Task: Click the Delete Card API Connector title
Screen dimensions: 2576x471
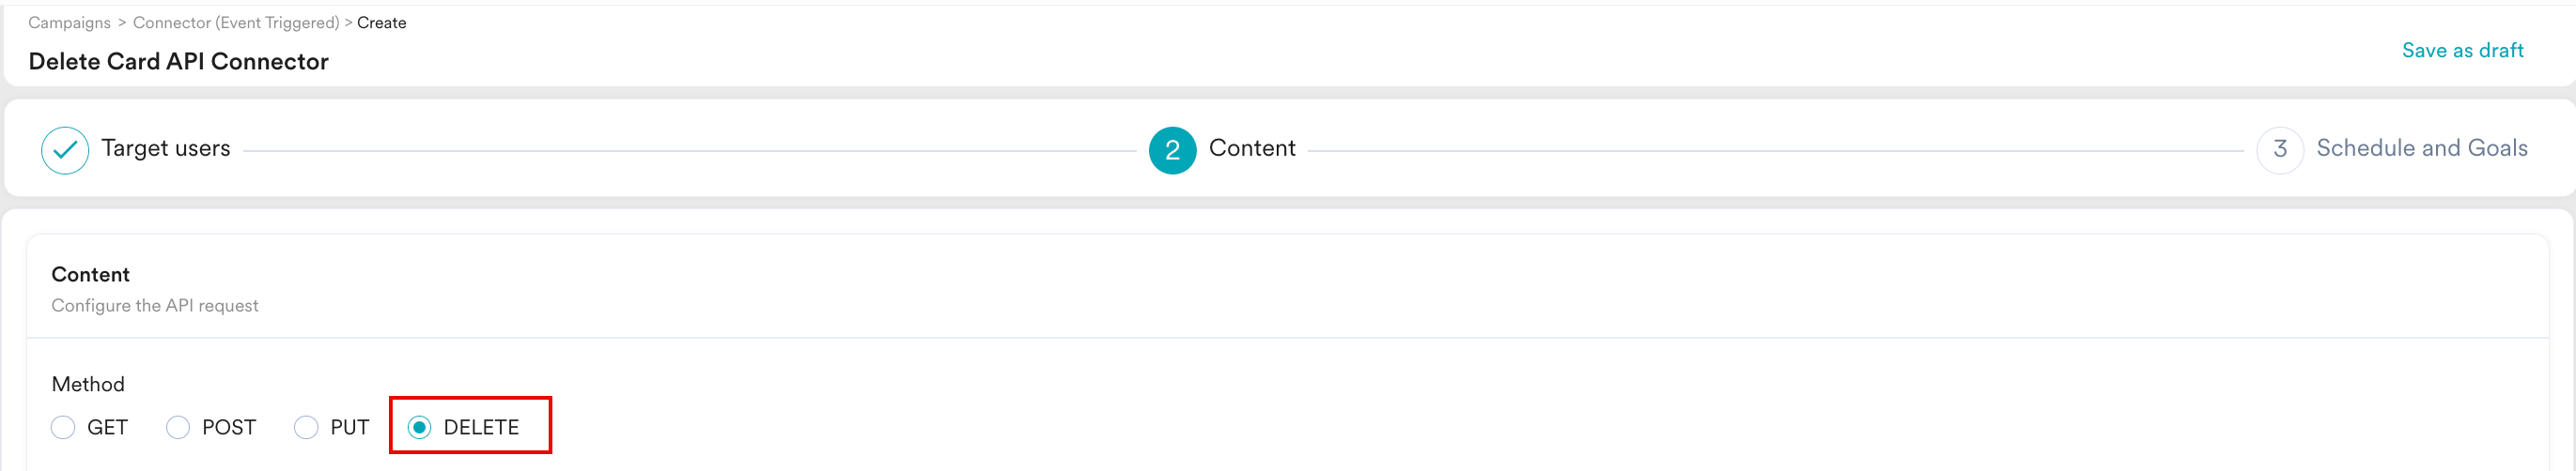Action: [x=179, y=61]
